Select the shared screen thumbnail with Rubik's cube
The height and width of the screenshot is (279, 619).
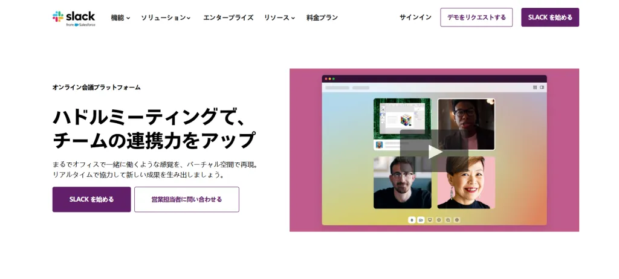tap(402, 119)
